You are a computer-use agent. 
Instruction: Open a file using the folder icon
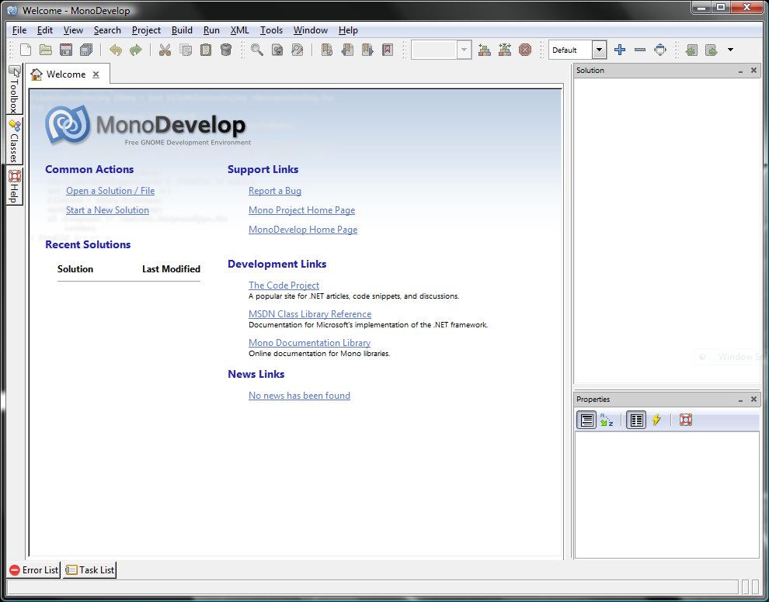[46, 50]
